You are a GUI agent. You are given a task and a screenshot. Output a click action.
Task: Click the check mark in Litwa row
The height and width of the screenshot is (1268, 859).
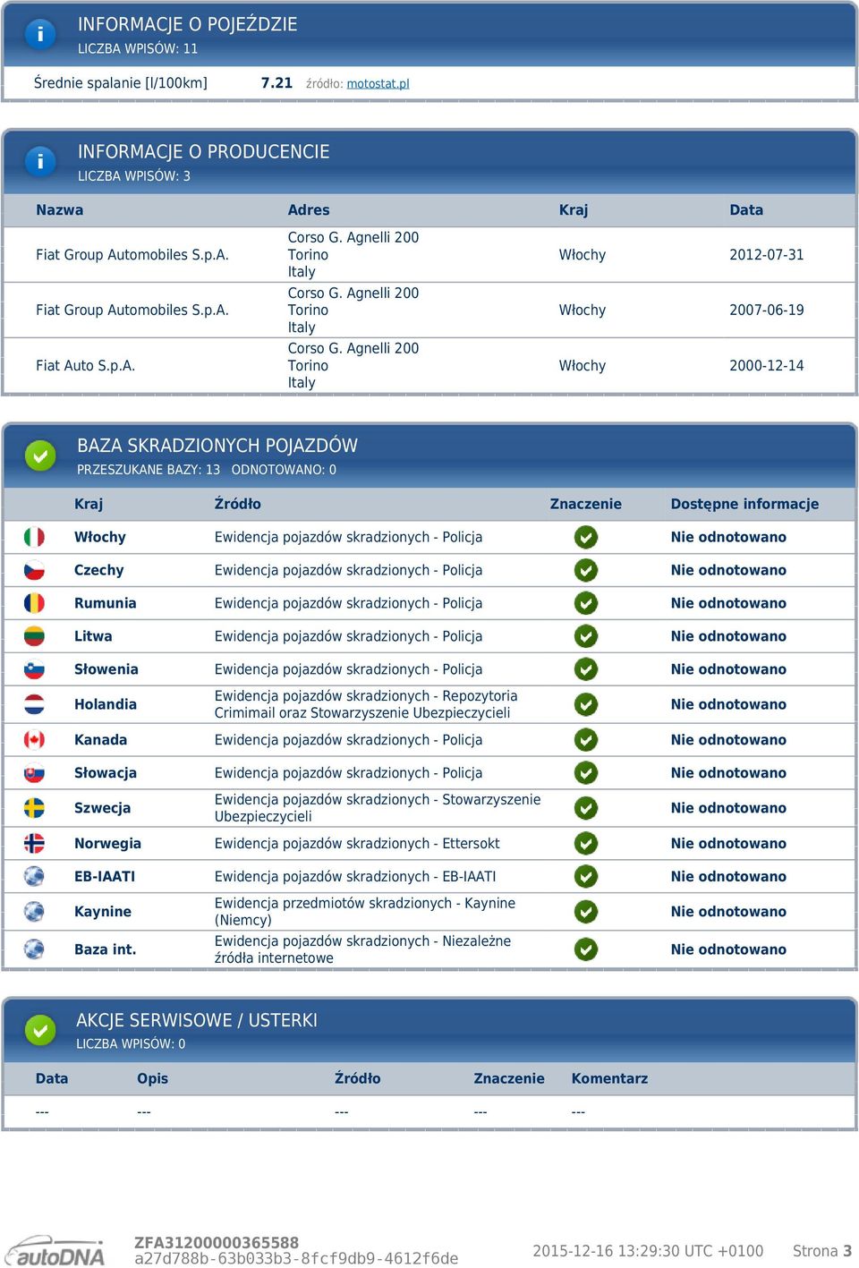tap(586, 636)
